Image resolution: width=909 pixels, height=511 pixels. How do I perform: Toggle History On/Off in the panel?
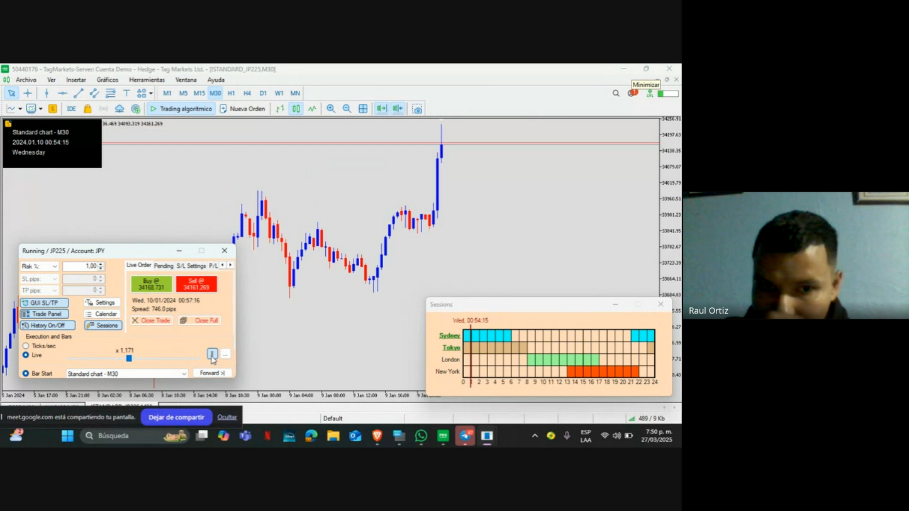pos(47,325)
